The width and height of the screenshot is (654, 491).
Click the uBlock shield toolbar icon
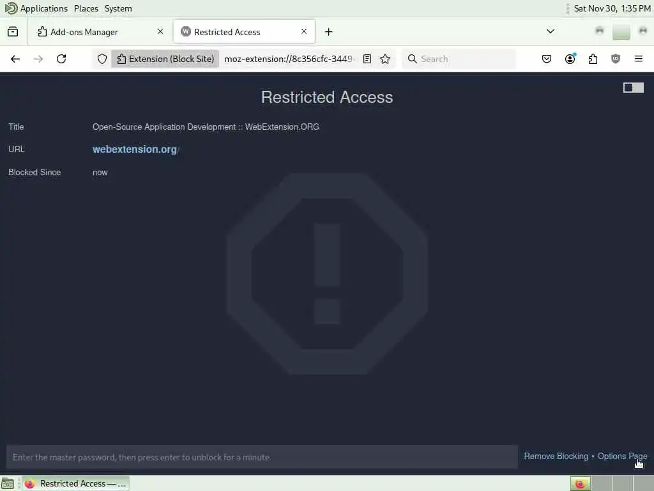coord(616,59)
